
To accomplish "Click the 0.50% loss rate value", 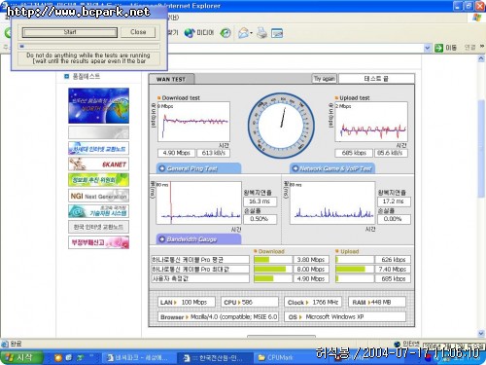I will coord(260,219).
